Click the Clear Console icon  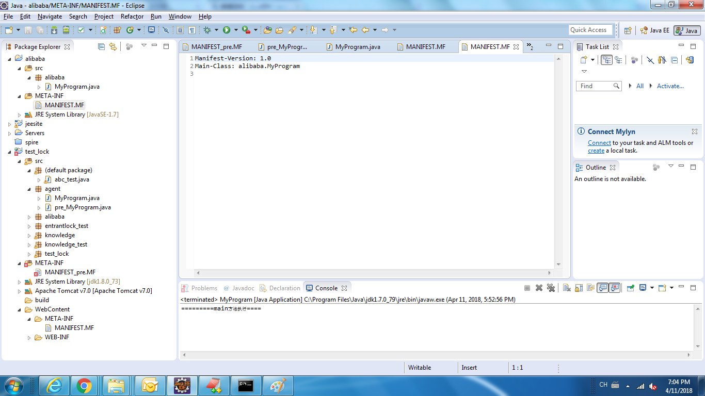pos(567,288)
